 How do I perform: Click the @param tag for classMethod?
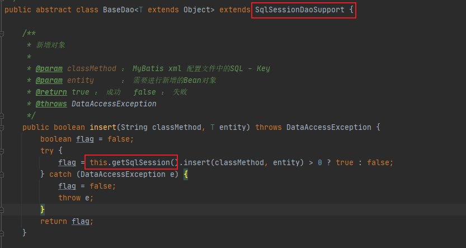pyautogui.click(x=49, y=69)
